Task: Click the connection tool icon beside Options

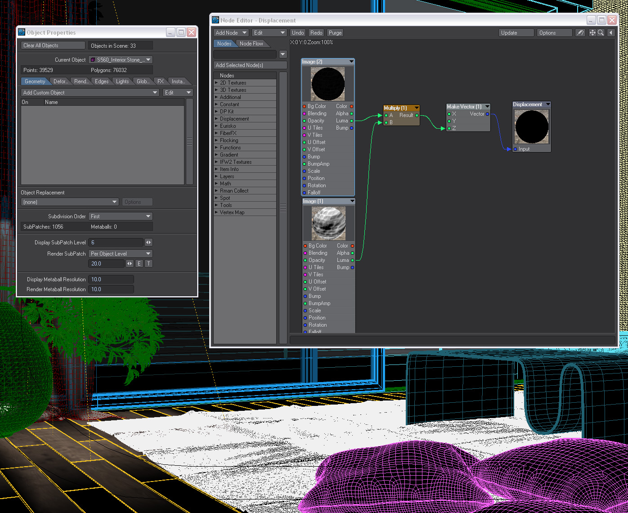Action: click(x=580, y=33)
